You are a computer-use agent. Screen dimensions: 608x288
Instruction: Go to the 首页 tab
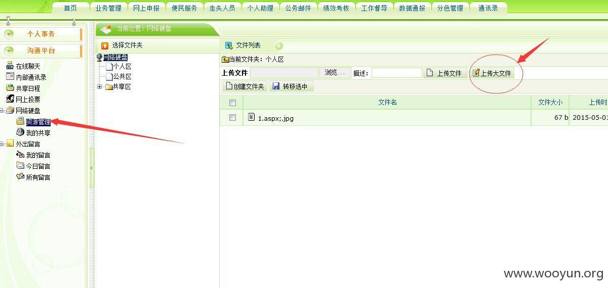[70, 8]
